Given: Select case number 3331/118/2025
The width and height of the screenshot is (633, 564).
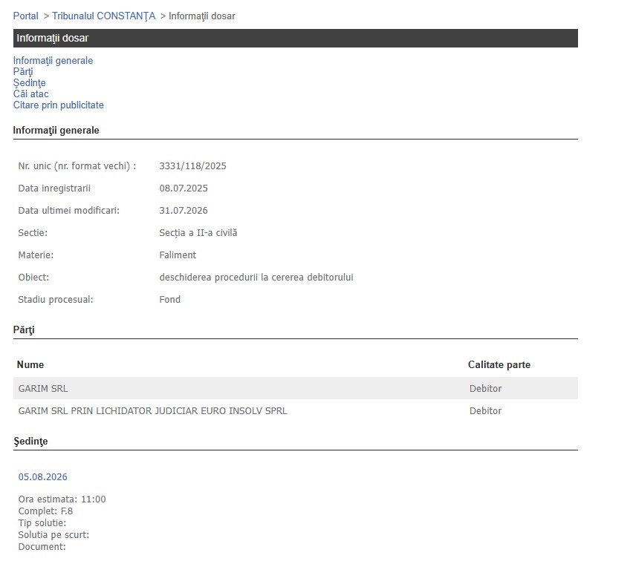Looking at the screenshot, I should [192, 166].
